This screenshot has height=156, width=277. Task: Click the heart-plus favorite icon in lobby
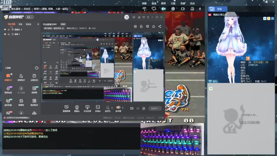154,9
